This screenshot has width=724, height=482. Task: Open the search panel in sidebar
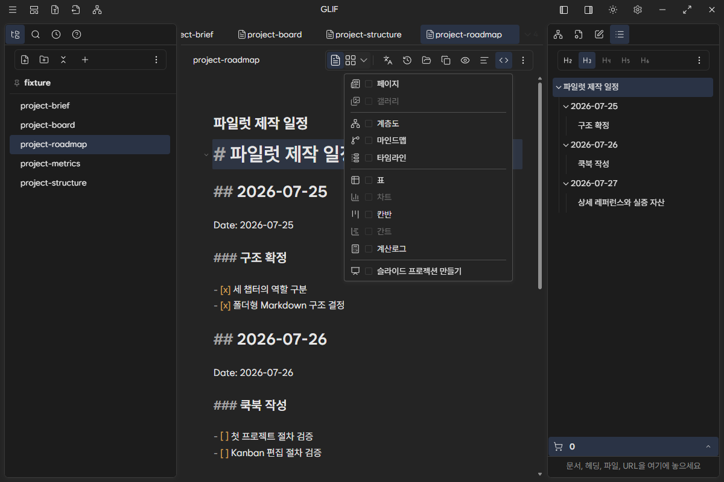click(36, 34)
